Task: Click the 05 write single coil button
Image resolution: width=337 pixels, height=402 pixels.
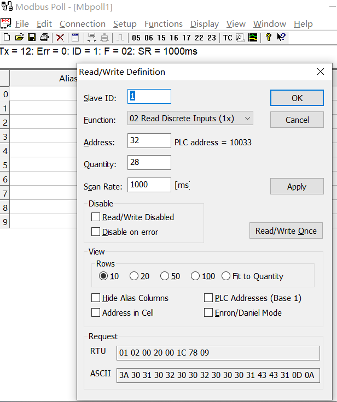Action: click(x=136, y=38)
